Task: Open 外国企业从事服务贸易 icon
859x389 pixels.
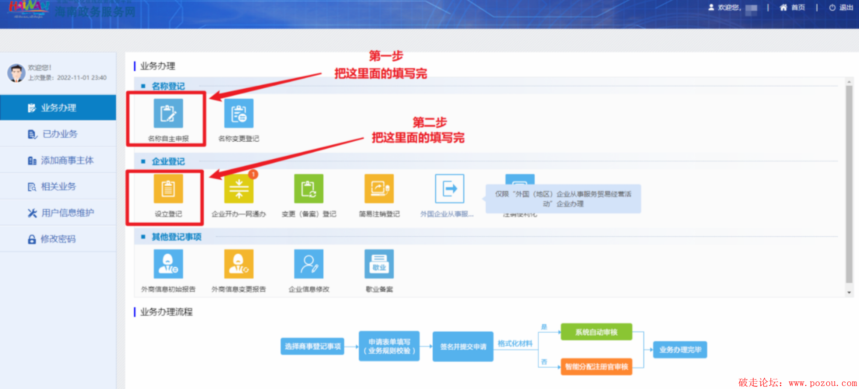Action: (x=449, y=189)
